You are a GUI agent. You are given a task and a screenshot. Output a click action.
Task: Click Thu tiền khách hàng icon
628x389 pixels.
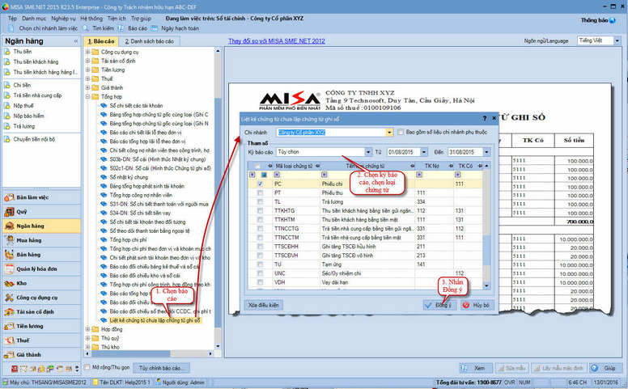6,62
